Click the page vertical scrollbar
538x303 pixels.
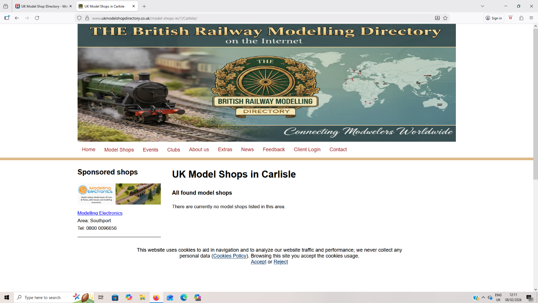(535, 104)
